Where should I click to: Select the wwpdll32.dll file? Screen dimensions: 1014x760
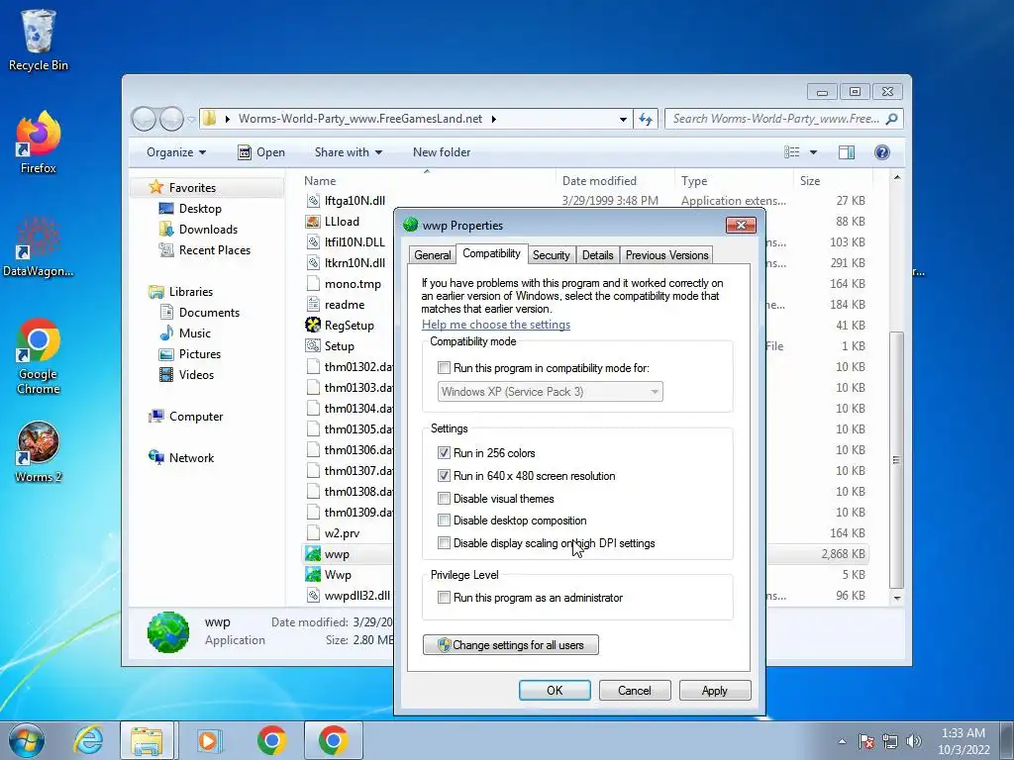356,595
